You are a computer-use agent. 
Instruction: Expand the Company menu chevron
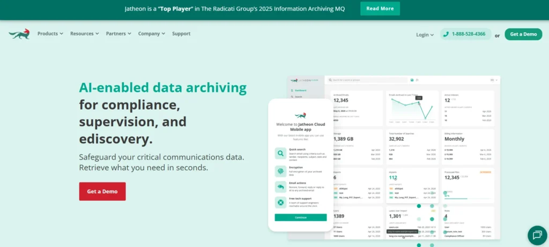tap(163, 34)
